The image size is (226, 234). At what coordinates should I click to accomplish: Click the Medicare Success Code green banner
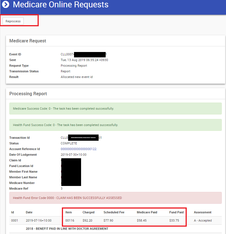116,109
